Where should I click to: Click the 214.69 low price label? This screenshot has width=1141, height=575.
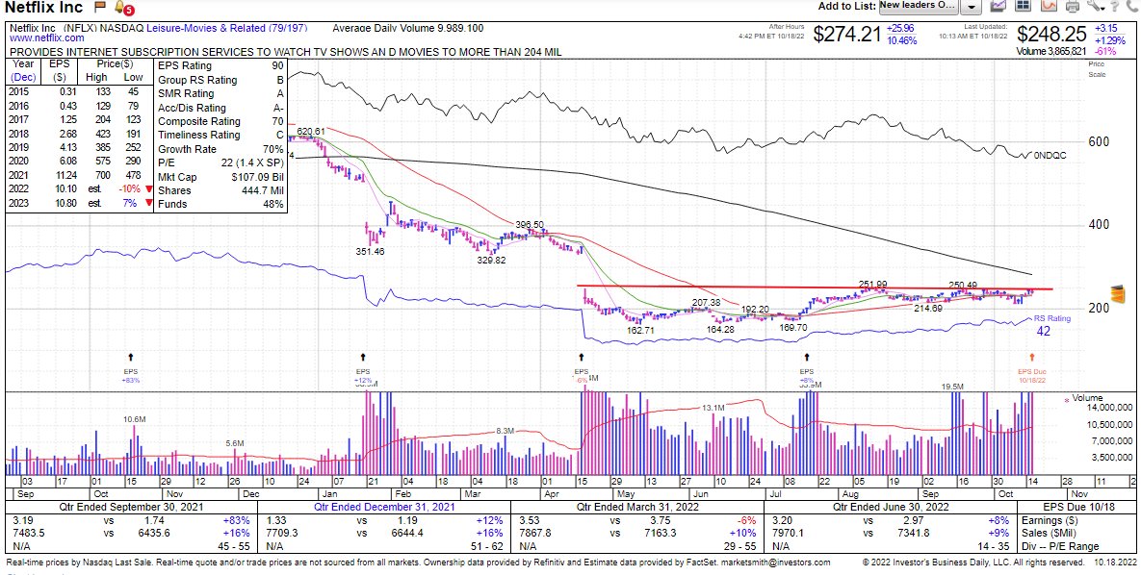[928, 309]
